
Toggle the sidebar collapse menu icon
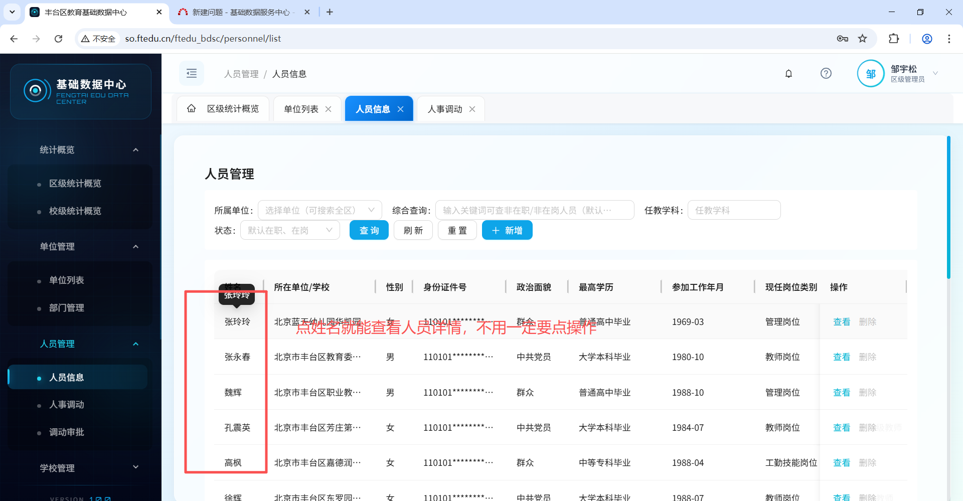[x=192, y=74]
